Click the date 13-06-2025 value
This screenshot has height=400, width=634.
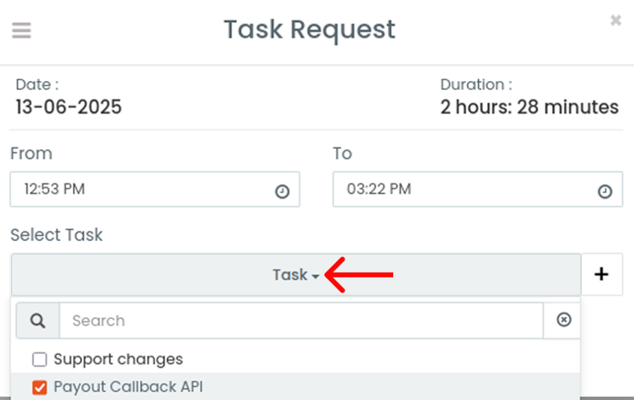tap(69, 108)
